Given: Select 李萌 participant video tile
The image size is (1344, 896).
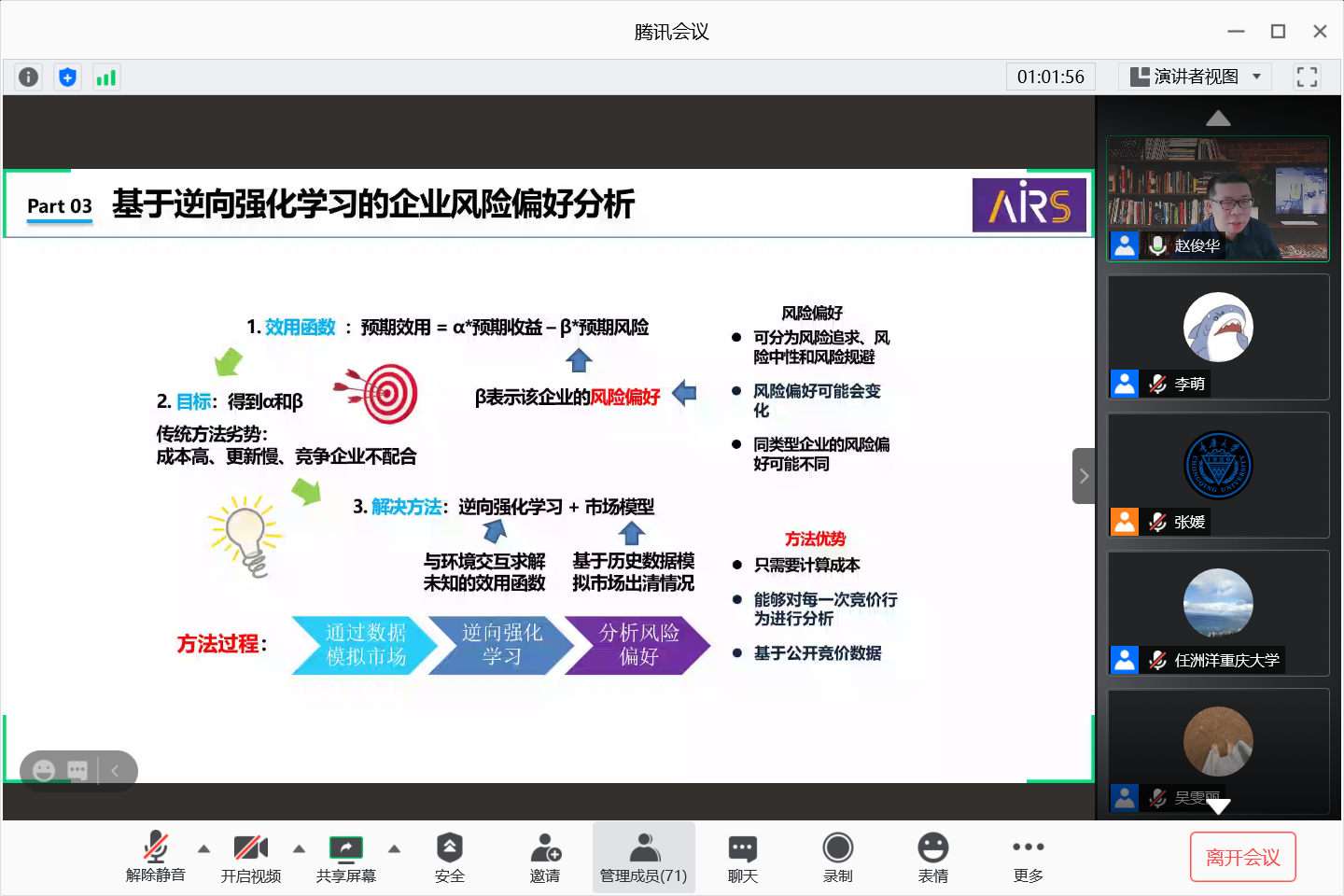Looking at the screenshot, I should (1218, 337).
